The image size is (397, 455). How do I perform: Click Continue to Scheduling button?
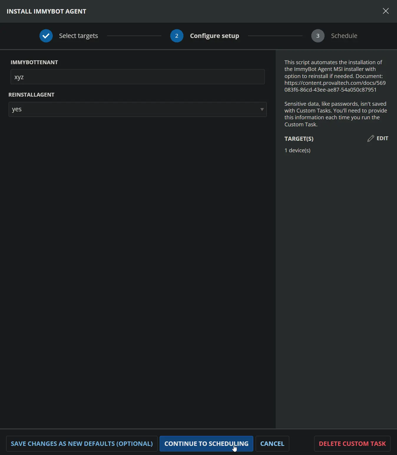pyautogui.click(x=206, y=444)
